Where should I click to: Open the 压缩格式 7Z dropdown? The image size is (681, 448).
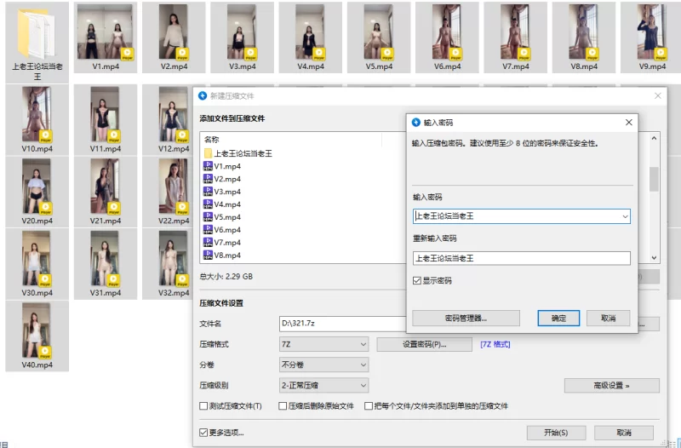323,344
